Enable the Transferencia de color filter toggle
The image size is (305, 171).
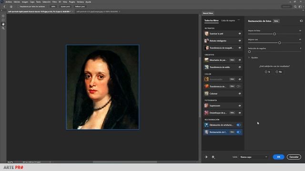238,86
